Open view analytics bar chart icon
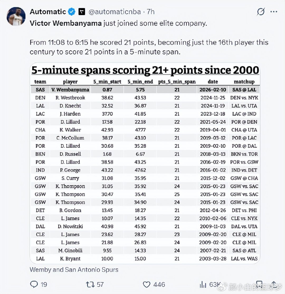Screen dimensions: 285x294 coord(202,284)
